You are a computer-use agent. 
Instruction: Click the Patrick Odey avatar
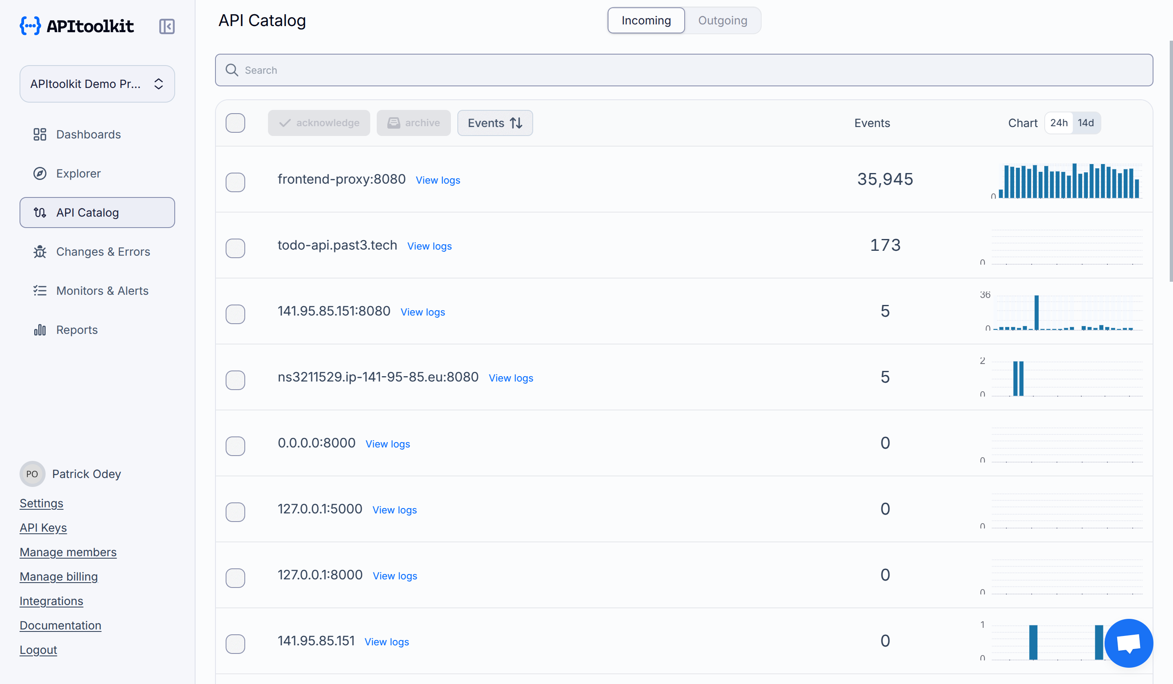pyautogui.click(x=32, y=474)
